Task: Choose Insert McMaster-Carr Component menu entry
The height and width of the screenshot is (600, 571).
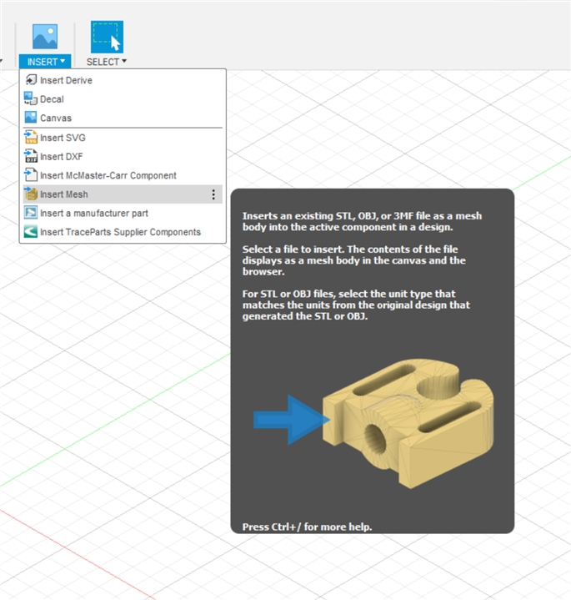Action: (108, 175)
